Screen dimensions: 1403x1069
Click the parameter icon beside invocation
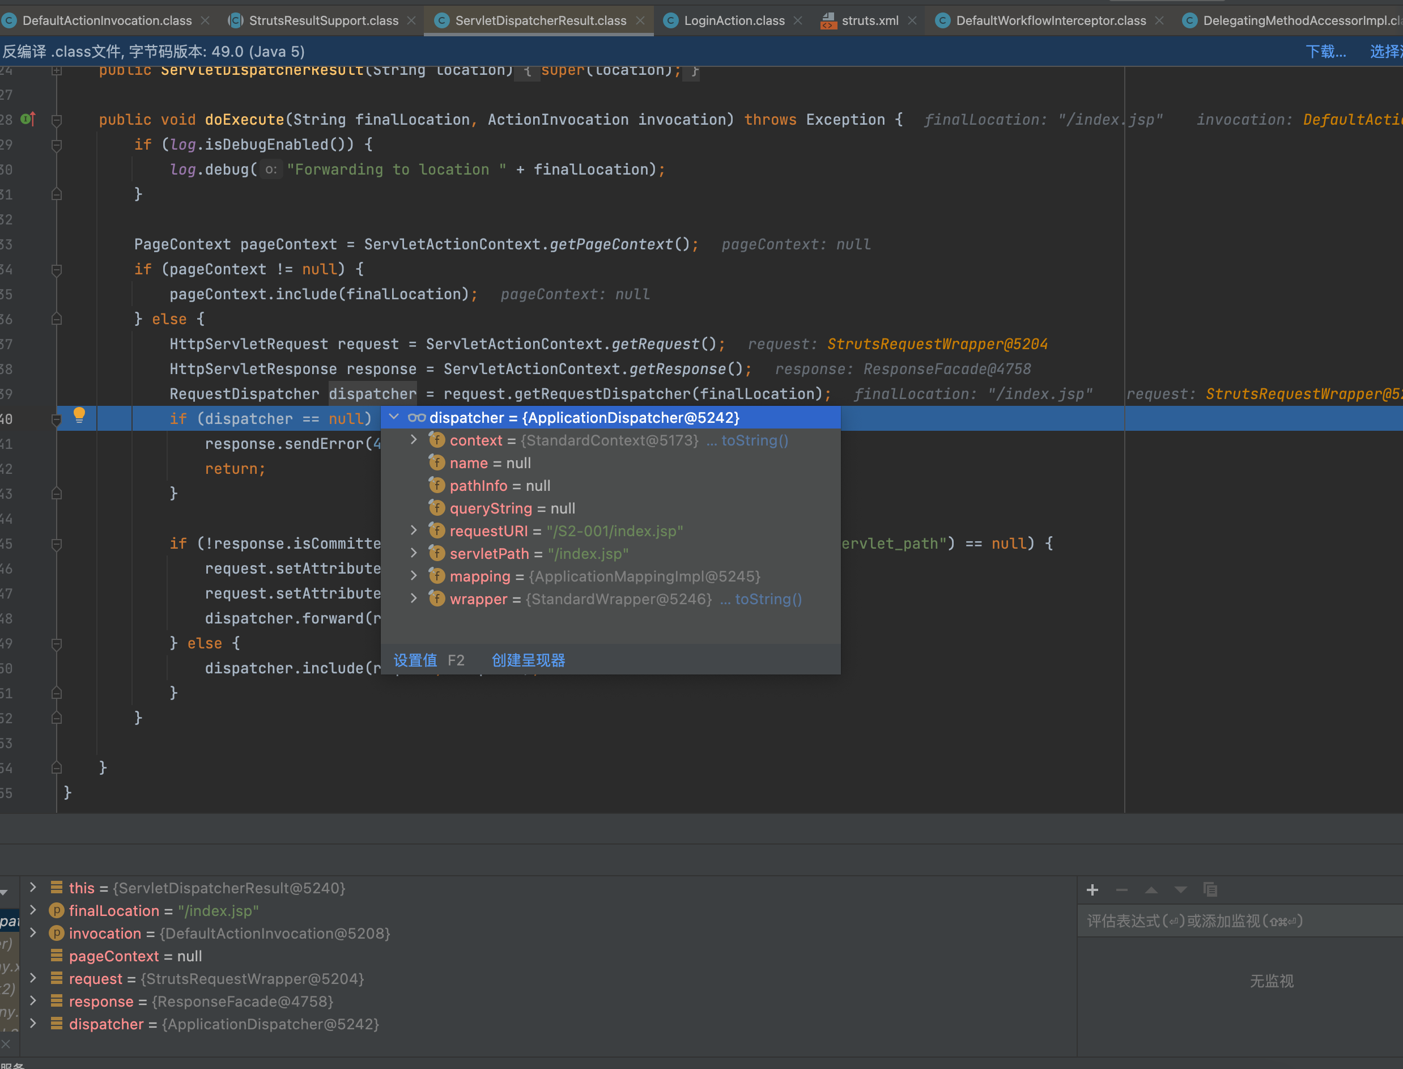[57, 933]
